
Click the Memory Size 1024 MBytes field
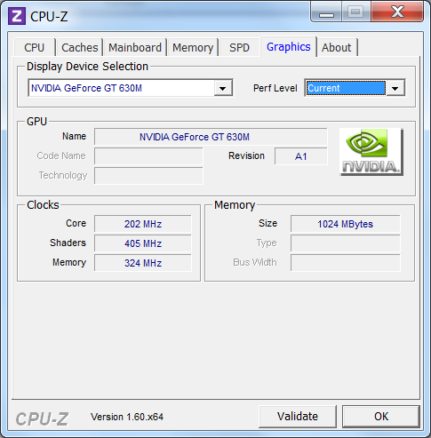(346, 224)
